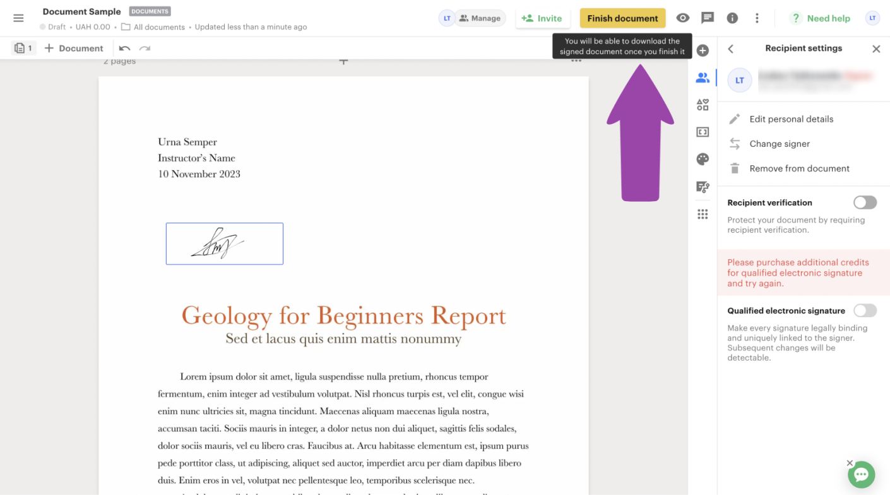Expand the hamburger menu top left
Screen dimensions: 890x495
(x=18, y=18)
